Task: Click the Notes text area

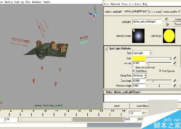Action: tap(142, 98)
